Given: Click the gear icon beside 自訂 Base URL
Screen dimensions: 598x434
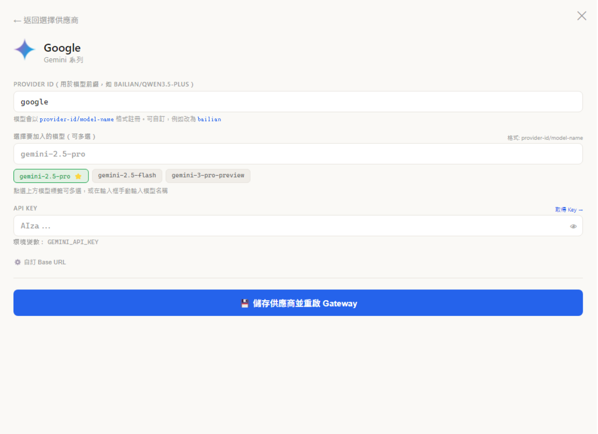Looking at the screenshot, I should [18, 262].
